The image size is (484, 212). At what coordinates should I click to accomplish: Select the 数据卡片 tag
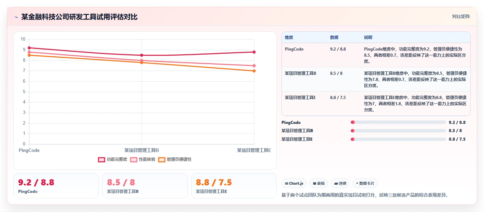point(365,183)
